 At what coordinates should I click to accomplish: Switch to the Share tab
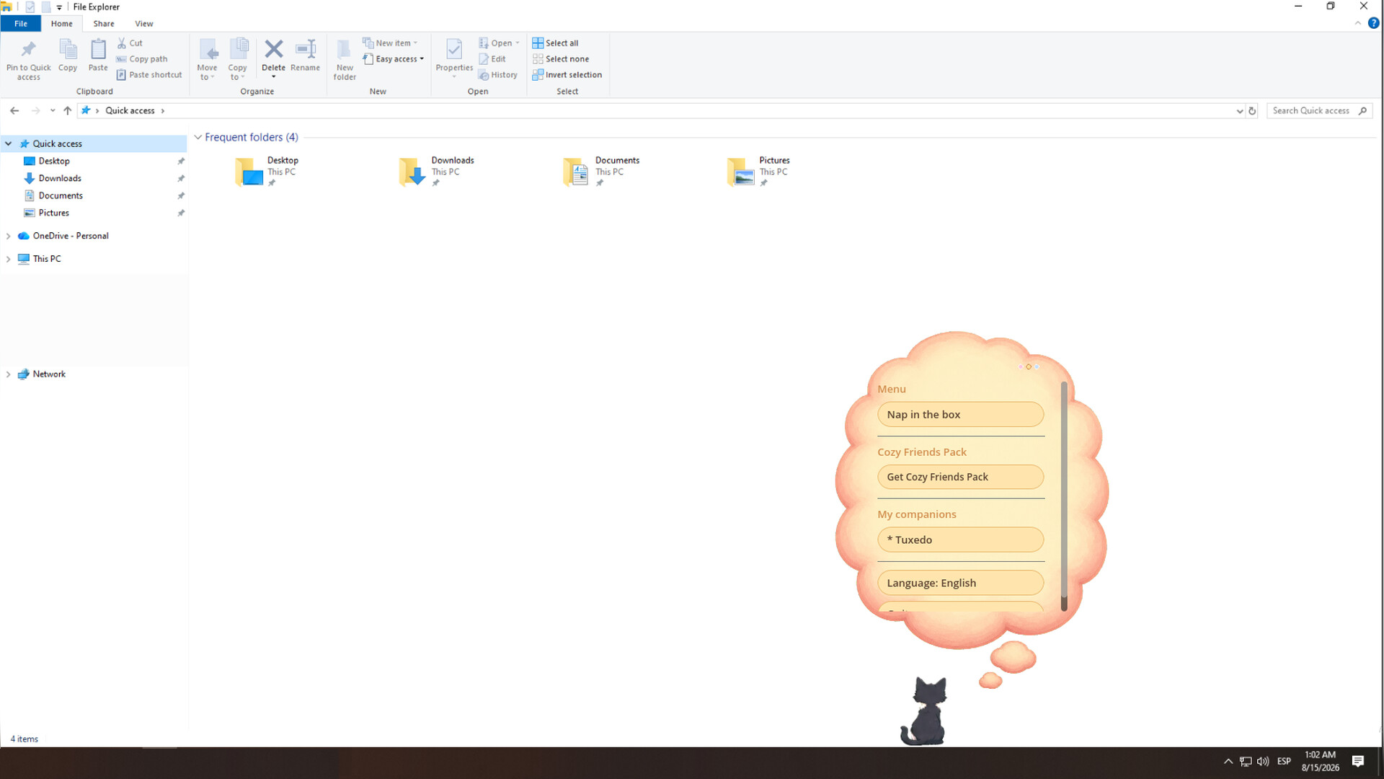click(x=104, y=24)
